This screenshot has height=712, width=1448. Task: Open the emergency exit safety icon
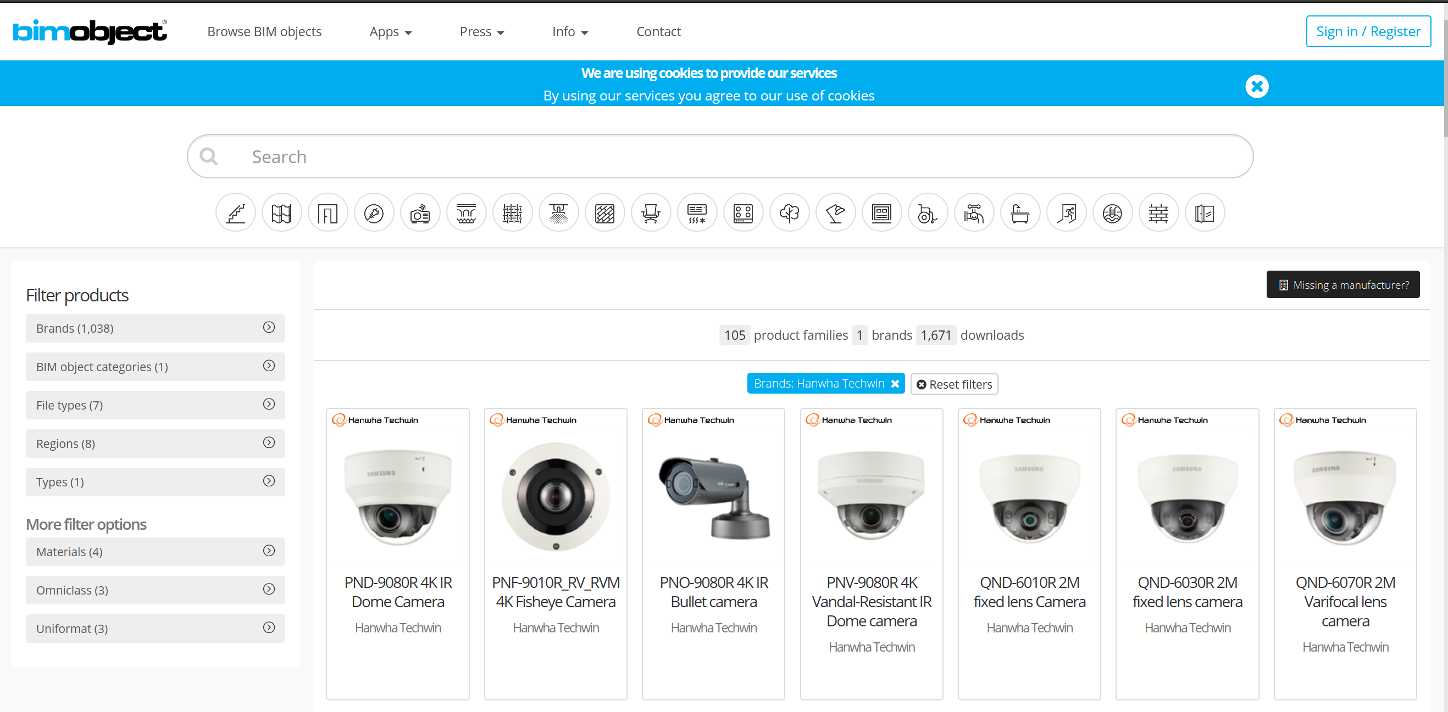[x=1066, y=213]
